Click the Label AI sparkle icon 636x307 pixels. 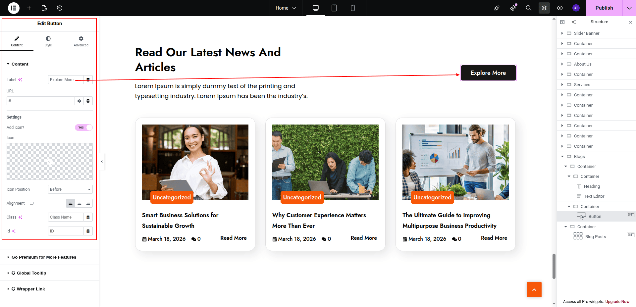click(x=20, y=80)
